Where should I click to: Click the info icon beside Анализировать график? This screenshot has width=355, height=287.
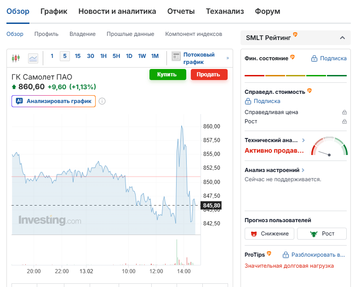coord(102,101)
